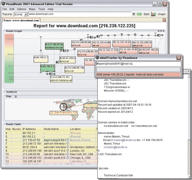Close the whois details window
The height and width of the screenshot is (180, 192).
point(189,71)
